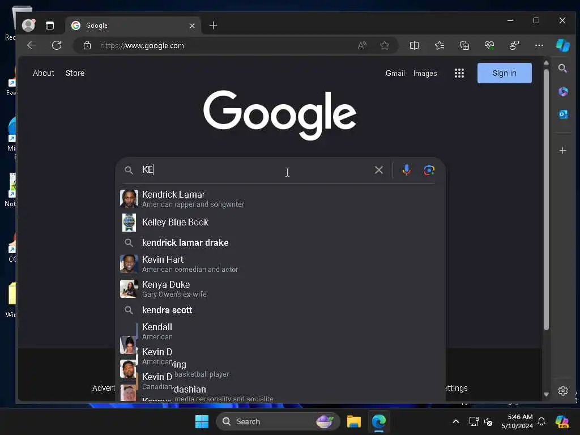Open the Windows Start menu
Viewport: 580px width, 435px height.
point(202,421)
